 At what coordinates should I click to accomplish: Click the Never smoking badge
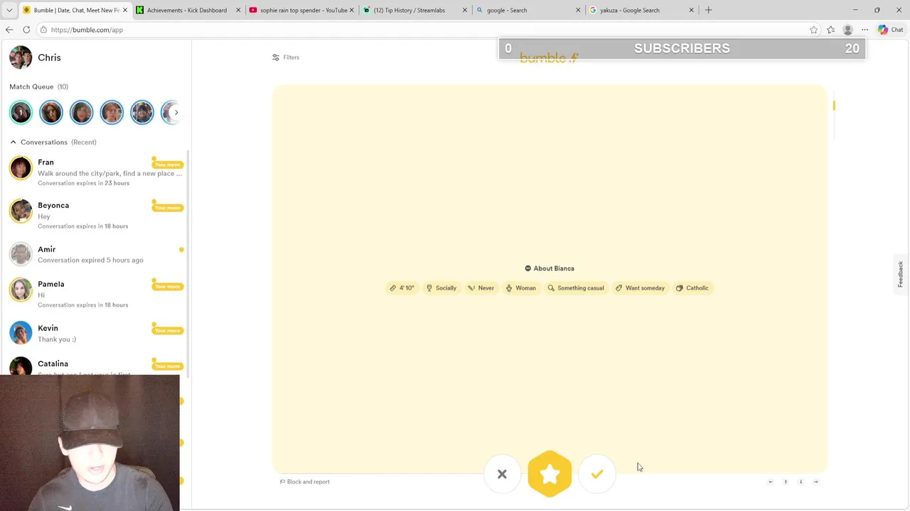tap(481, 288)
